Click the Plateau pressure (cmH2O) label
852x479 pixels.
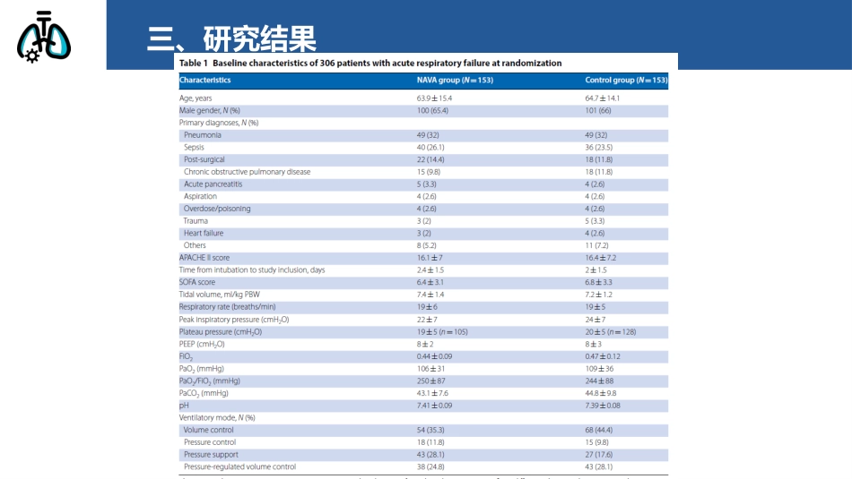tap(221, 332)
